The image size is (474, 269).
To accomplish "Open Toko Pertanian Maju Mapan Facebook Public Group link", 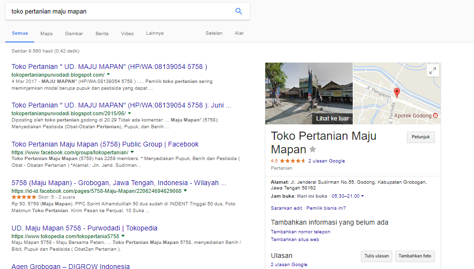I will [105, 144].
